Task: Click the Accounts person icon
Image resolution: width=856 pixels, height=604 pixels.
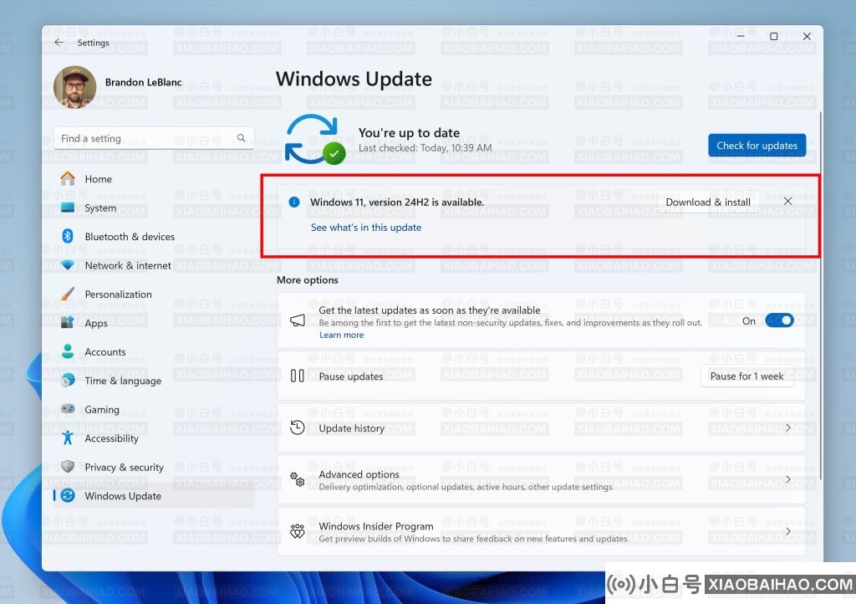Action: [68, 351]
